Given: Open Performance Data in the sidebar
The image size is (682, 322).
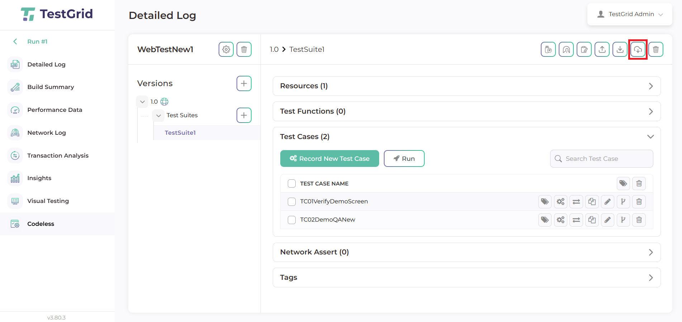Looking at the screenshot, I should [57, 110].
